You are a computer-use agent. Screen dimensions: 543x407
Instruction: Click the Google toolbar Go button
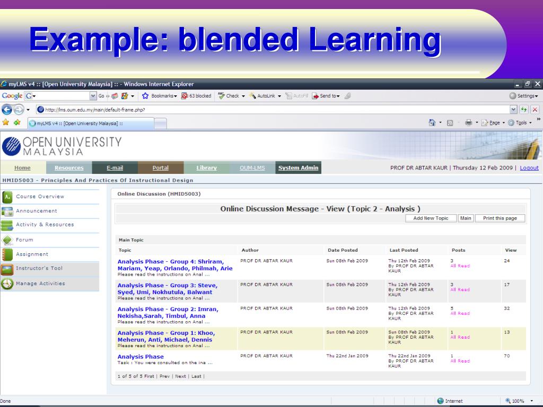click(x=101, y=96)
